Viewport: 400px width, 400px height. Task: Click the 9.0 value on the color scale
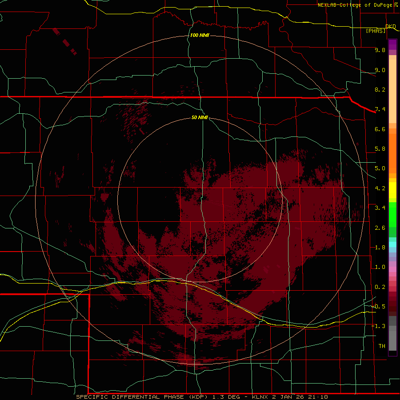click(380, 70)
